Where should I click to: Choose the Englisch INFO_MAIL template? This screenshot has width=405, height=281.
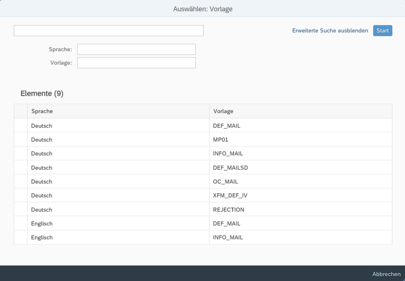[x=228, y=237]
